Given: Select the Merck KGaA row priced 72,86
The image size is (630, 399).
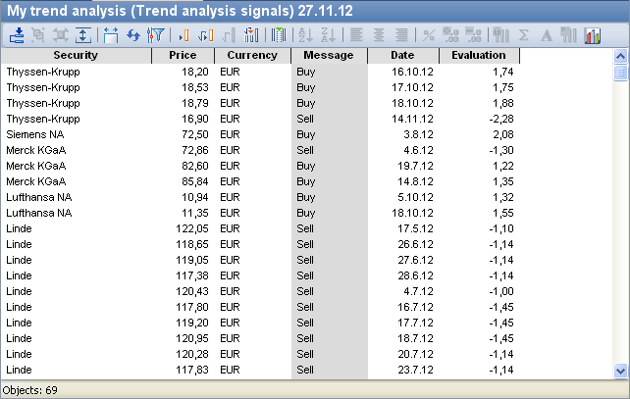Looking at the screenshot, I should click(x=147, y=150).
